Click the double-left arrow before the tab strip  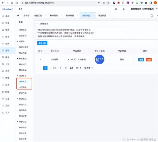click(18, 16)
